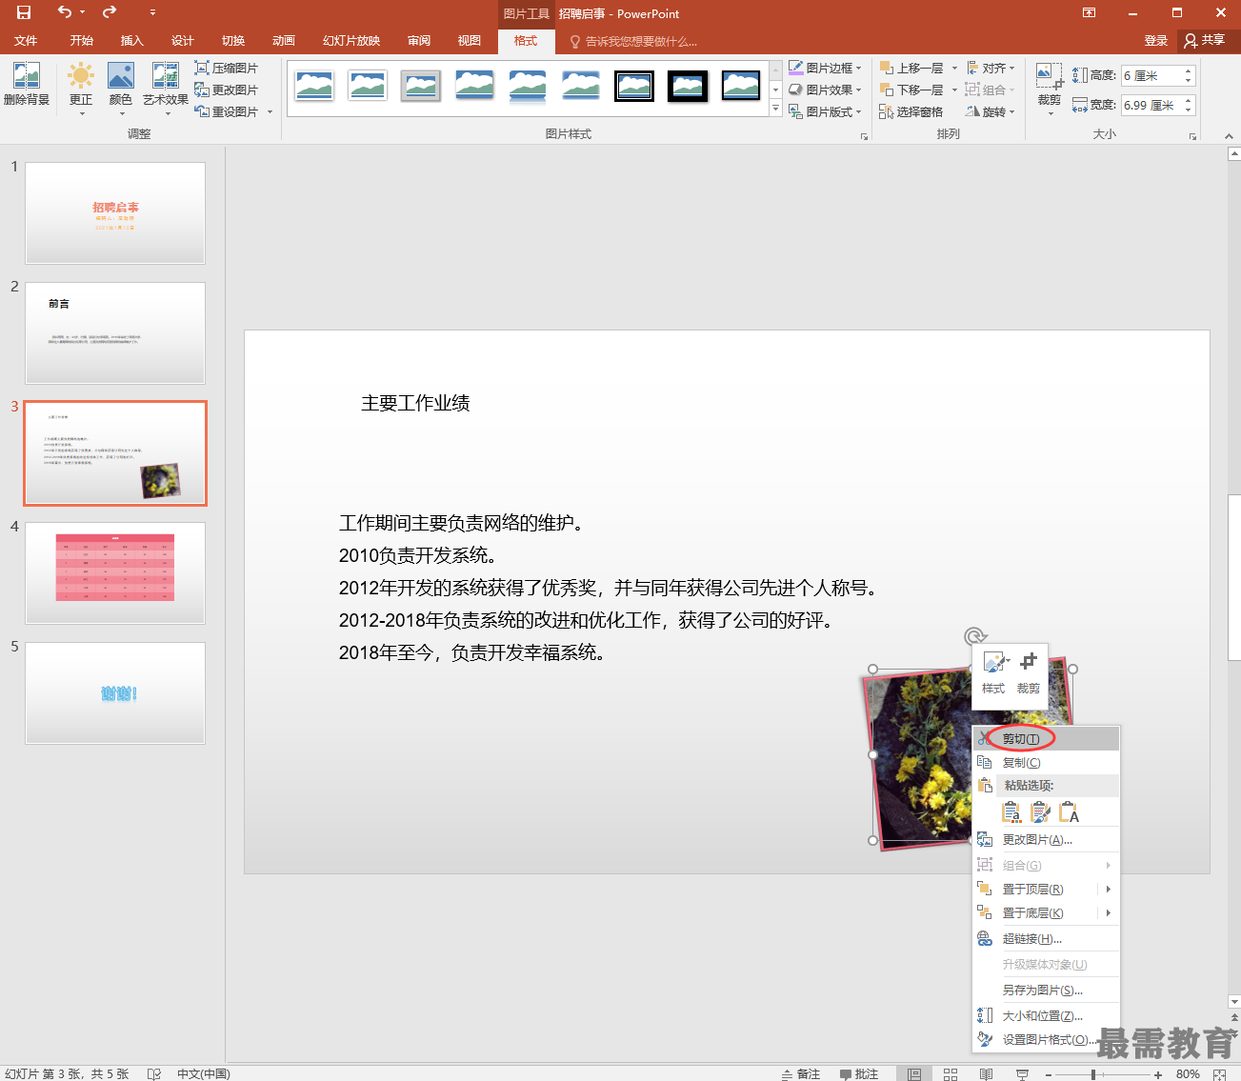Switch to Normal view icon in status bar
Screen dimensions: 1241x1081
914,1073
